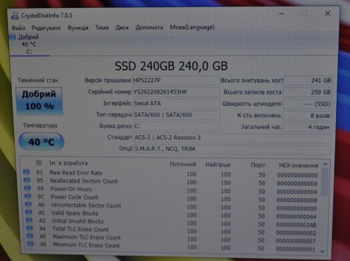Click the SSD 240GB 240,0 GB title
The height and width of the screenshot is (261, 350).
[171, 66]
